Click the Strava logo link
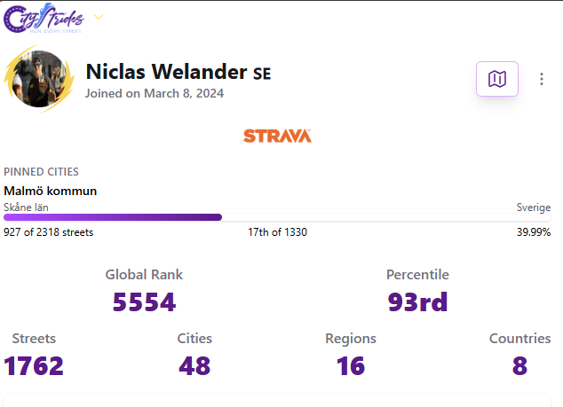 coord(277,136)
